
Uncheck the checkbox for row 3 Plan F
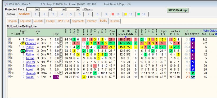point(9,47)
